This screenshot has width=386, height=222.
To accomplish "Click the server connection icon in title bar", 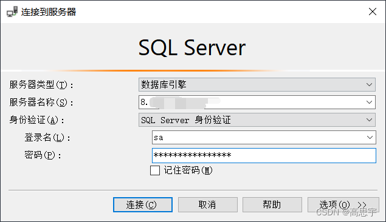I will (12, 12).
